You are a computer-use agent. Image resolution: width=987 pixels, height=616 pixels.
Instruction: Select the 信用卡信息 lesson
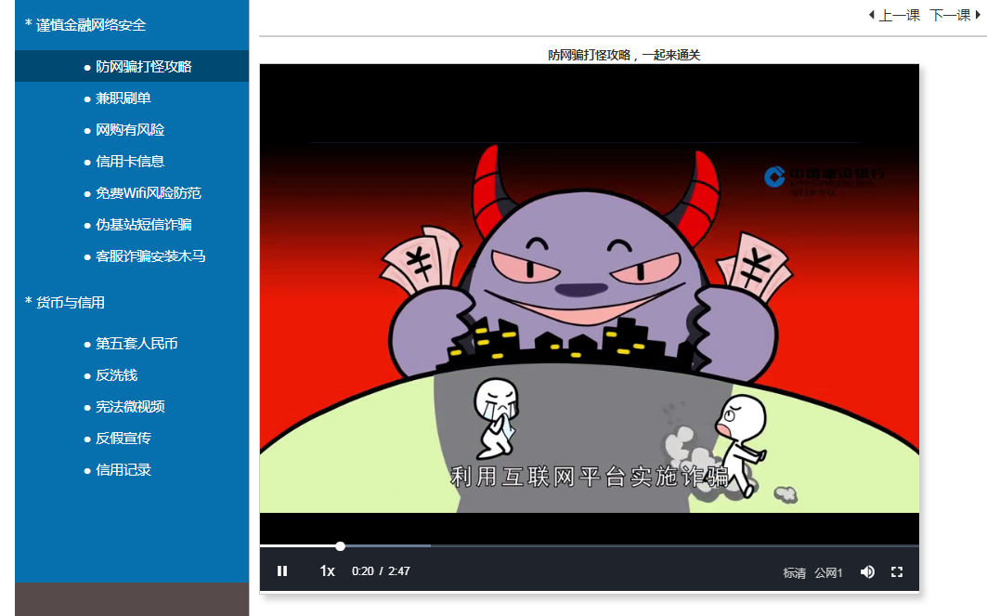pyautogui.click(x=130, y=162)
